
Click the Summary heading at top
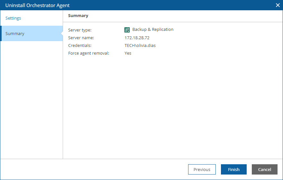(x=78, y=15)
